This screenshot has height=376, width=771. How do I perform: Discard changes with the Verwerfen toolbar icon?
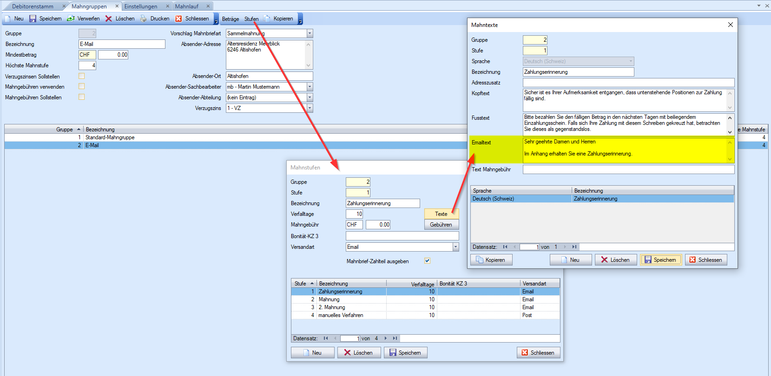[71, 19]
